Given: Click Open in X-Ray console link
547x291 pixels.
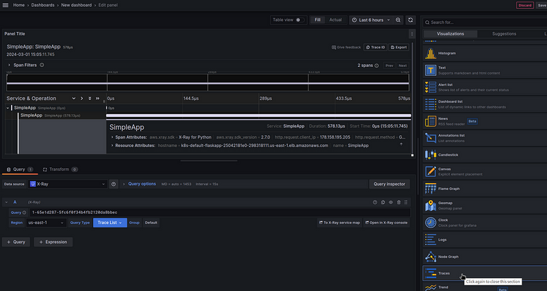Looking at the screenshot, I should (386, 223).
